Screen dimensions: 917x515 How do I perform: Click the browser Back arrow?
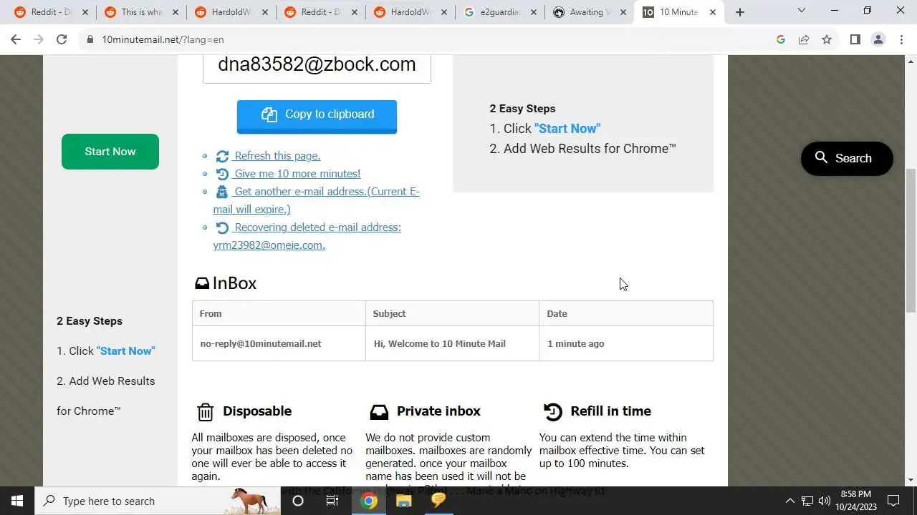[x=16, y=39]
